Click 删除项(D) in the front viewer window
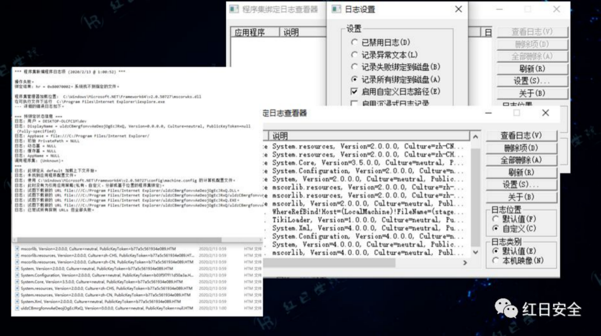 pyautogui.click(x=521, y=148)
